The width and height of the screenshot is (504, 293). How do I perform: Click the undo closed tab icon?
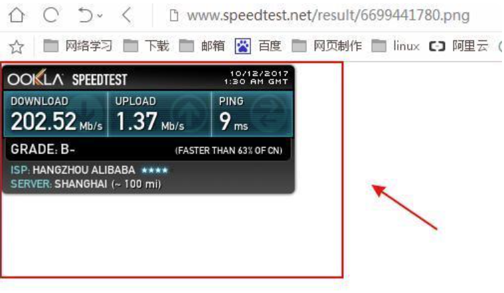(x=86, y=15)
